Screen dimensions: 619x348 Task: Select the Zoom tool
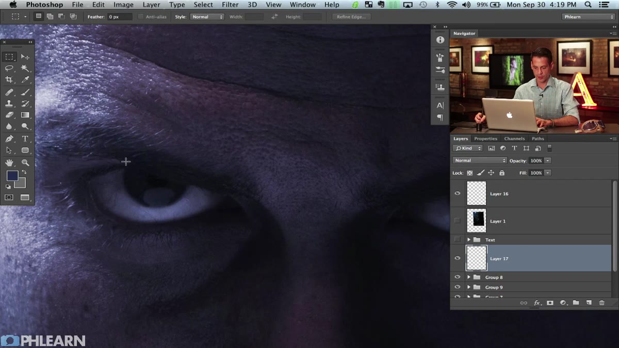click(x=25, y=163)
